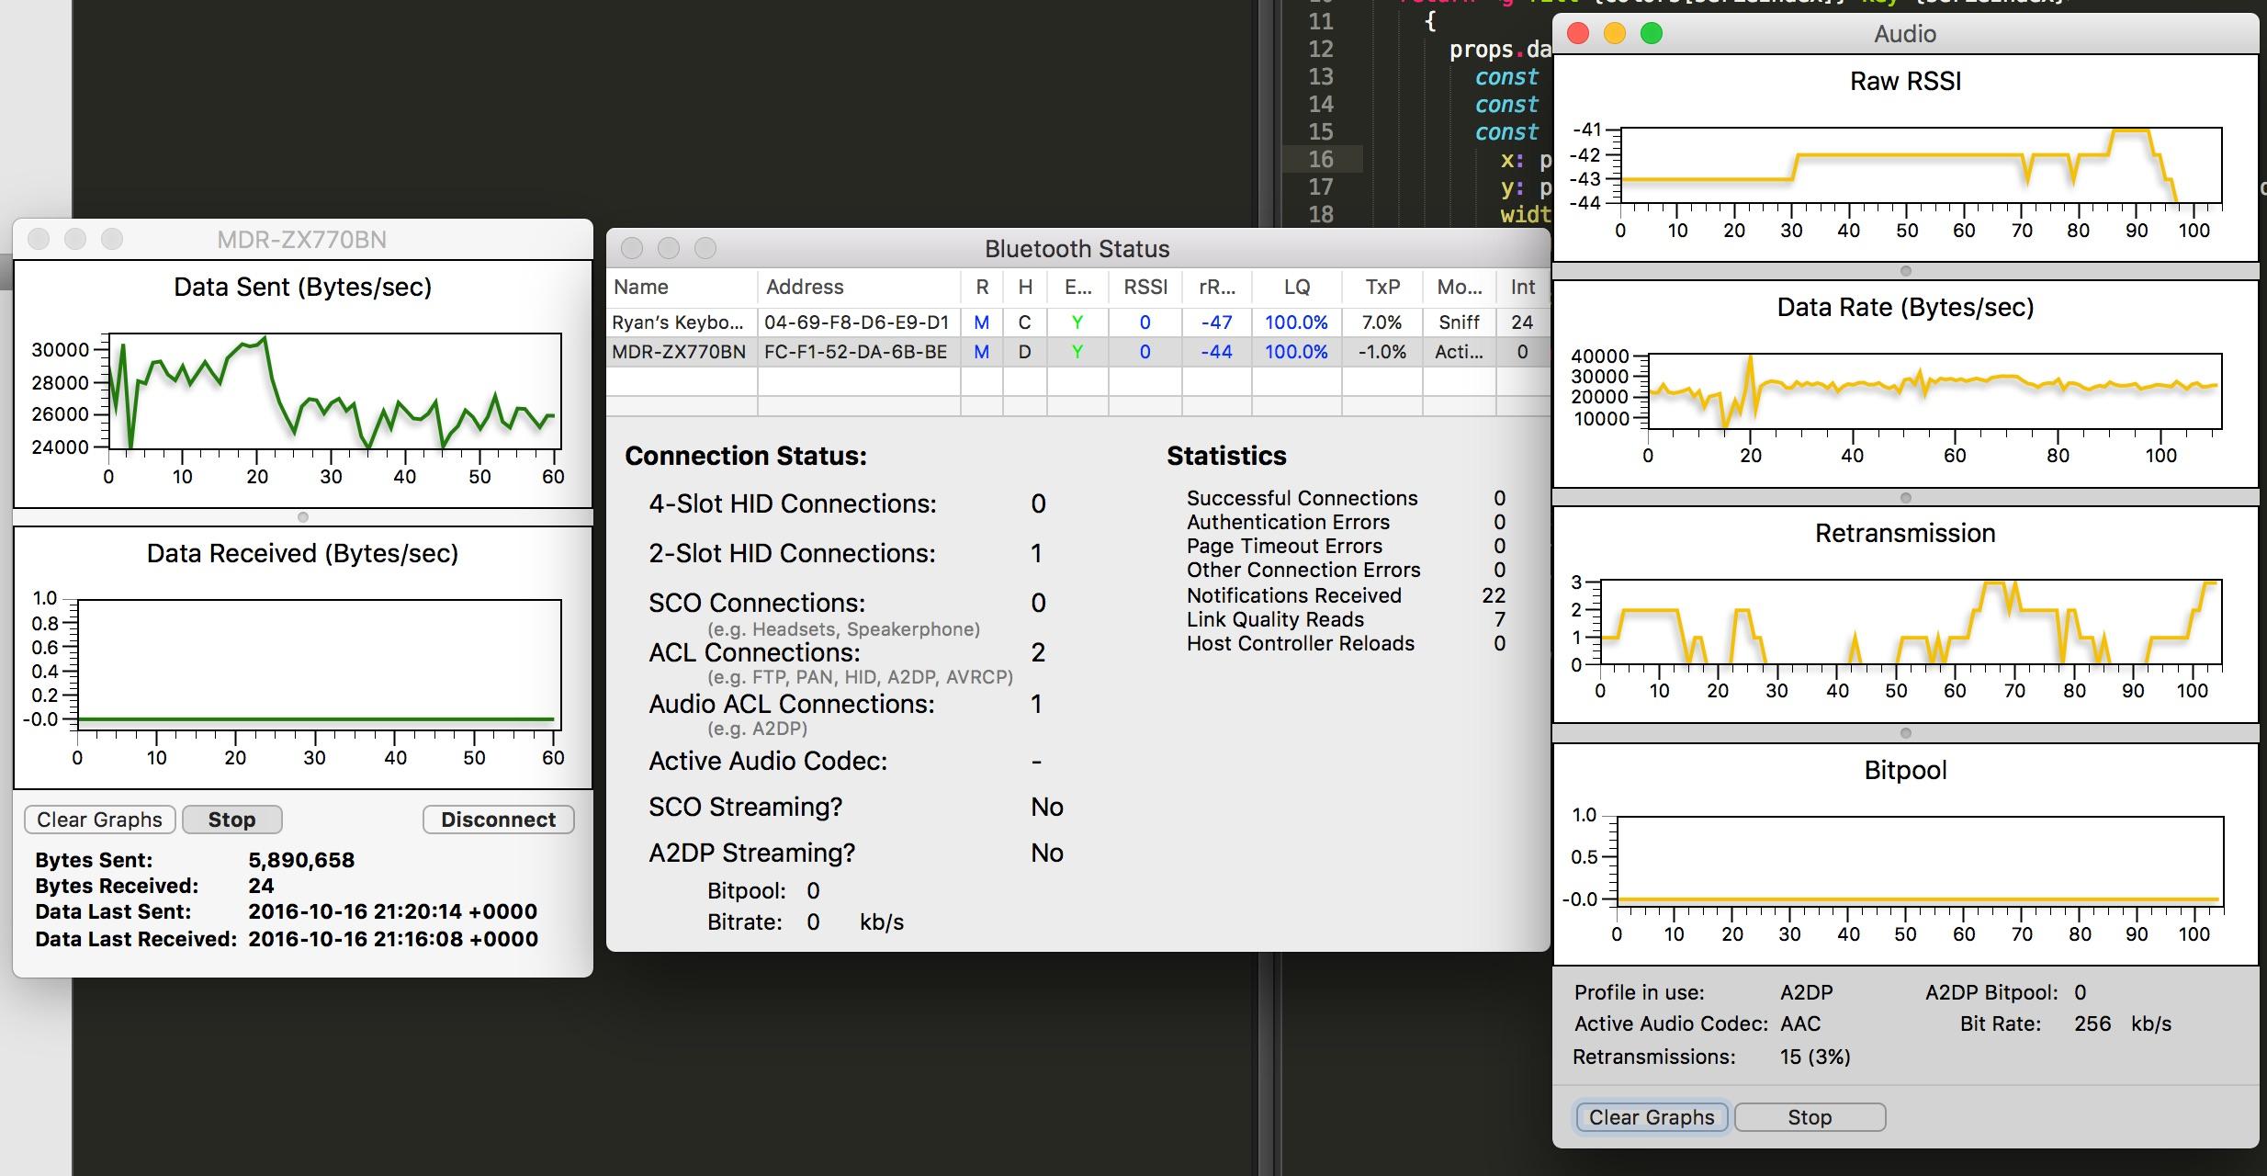Click Notifications Received statistic label
The width and height of the screenshot is (2267, 1176).
click(1294, 596)
